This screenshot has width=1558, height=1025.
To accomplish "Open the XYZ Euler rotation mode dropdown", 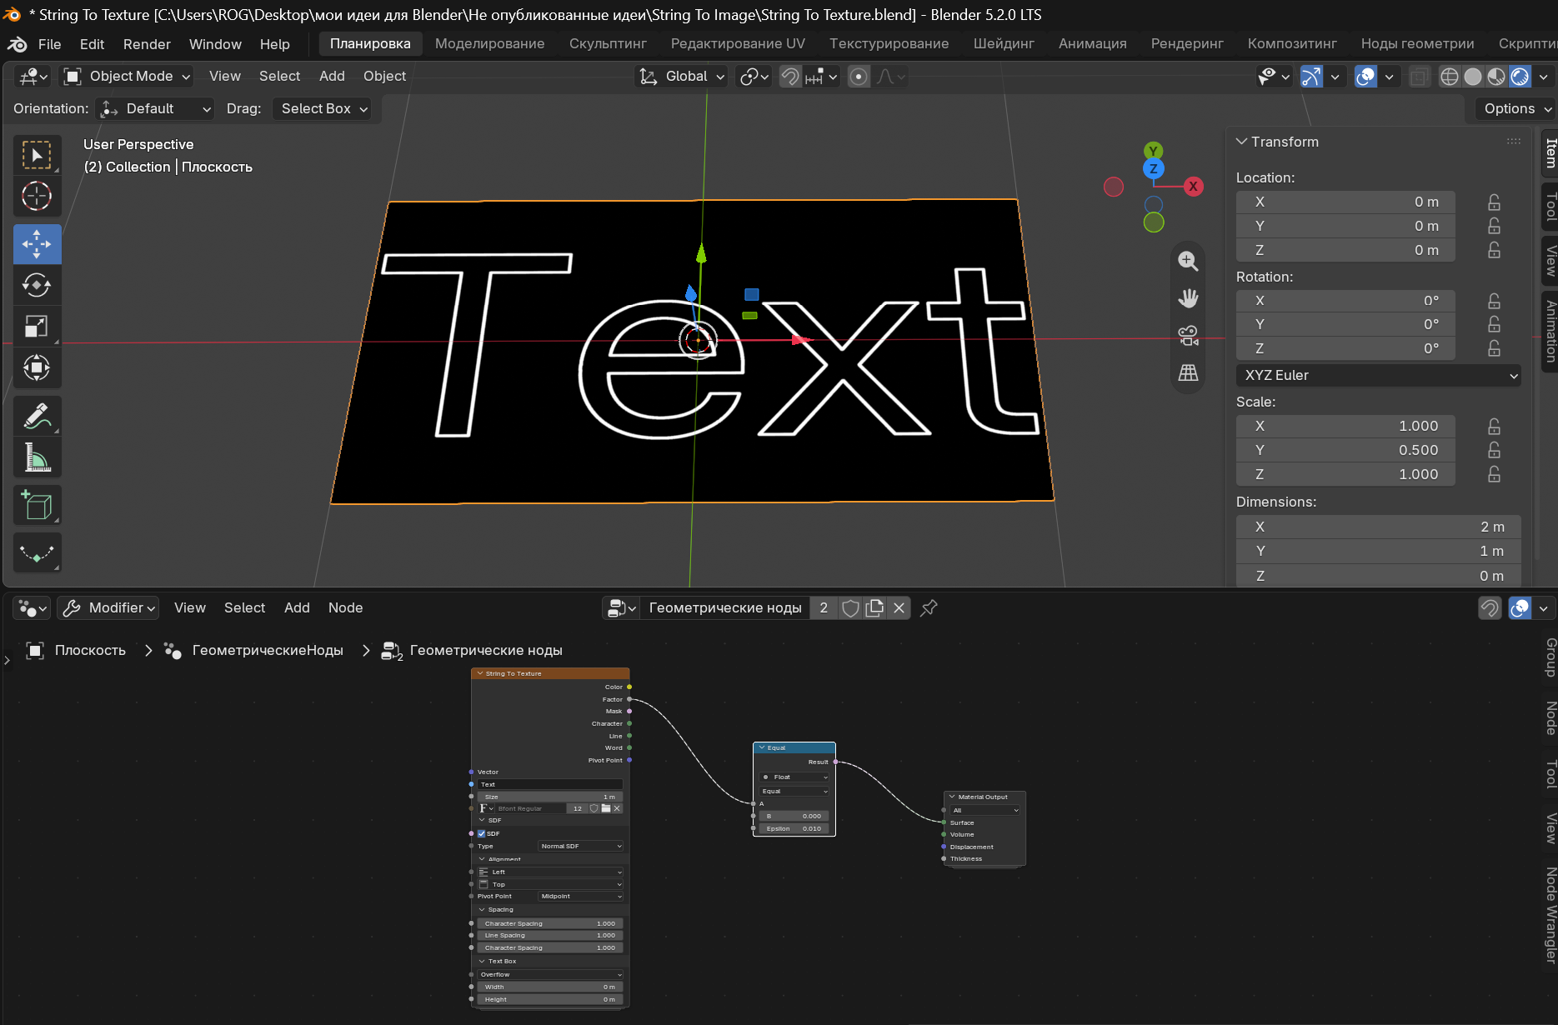I will pos(1379,376).
